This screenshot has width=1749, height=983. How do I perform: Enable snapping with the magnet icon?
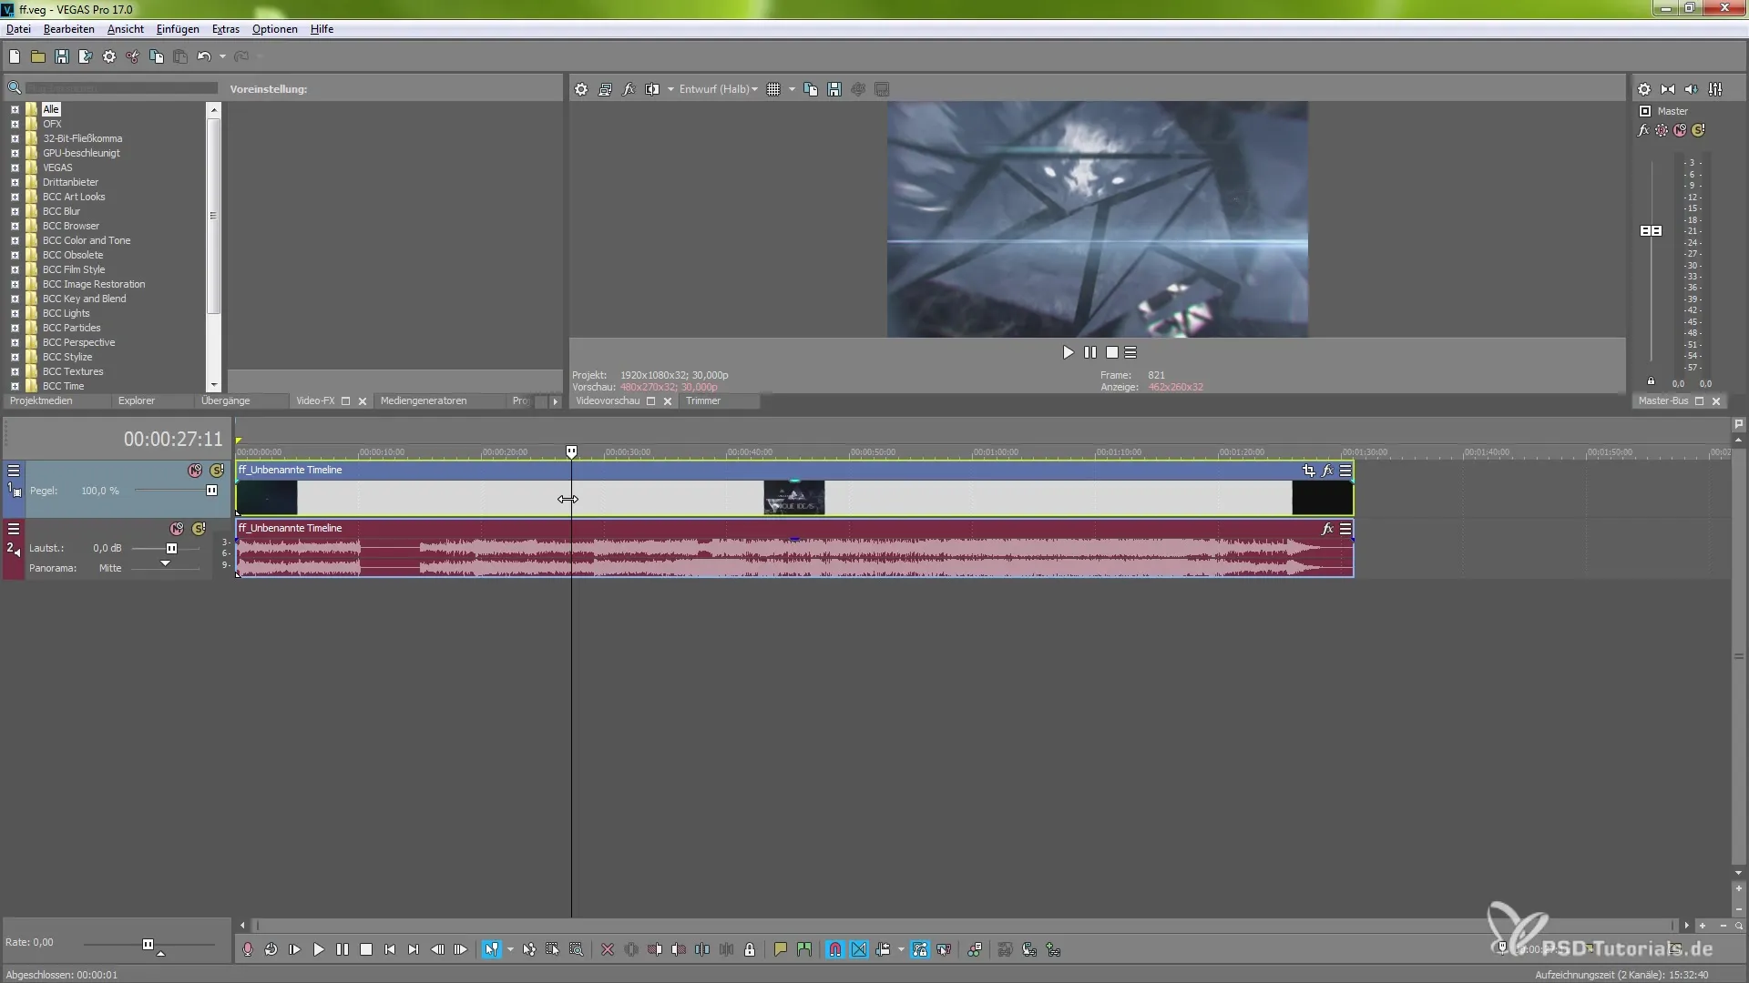(x=834, y=949)
